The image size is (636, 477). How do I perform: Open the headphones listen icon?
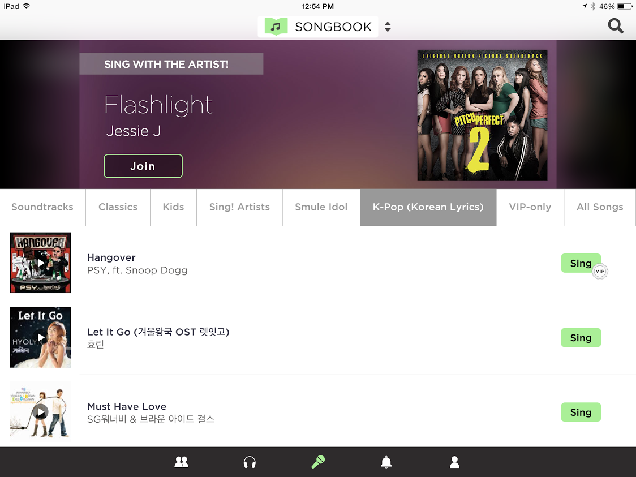click(x=250, y=462)
